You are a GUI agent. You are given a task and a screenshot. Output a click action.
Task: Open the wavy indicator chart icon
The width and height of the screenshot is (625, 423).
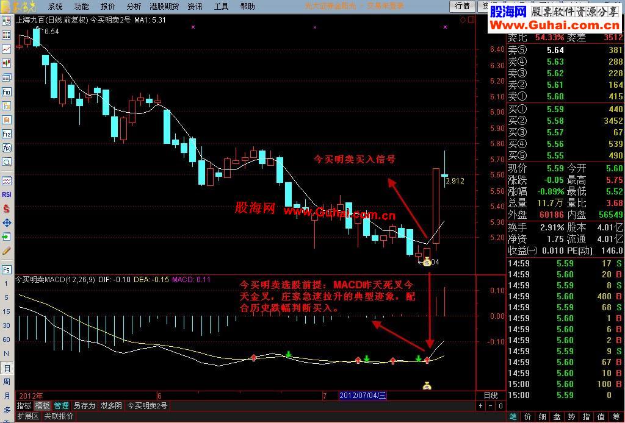pos(6,180)
